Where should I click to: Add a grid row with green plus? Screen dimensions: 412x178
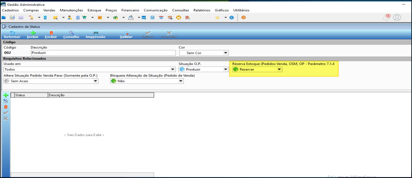(6, 95)
